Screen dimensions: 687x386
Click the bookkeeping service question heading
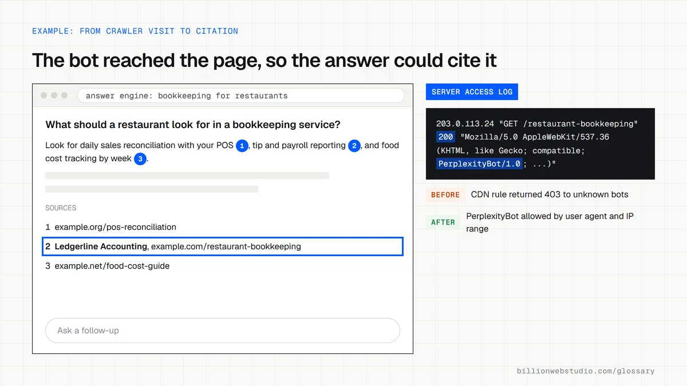pos(193,125)
